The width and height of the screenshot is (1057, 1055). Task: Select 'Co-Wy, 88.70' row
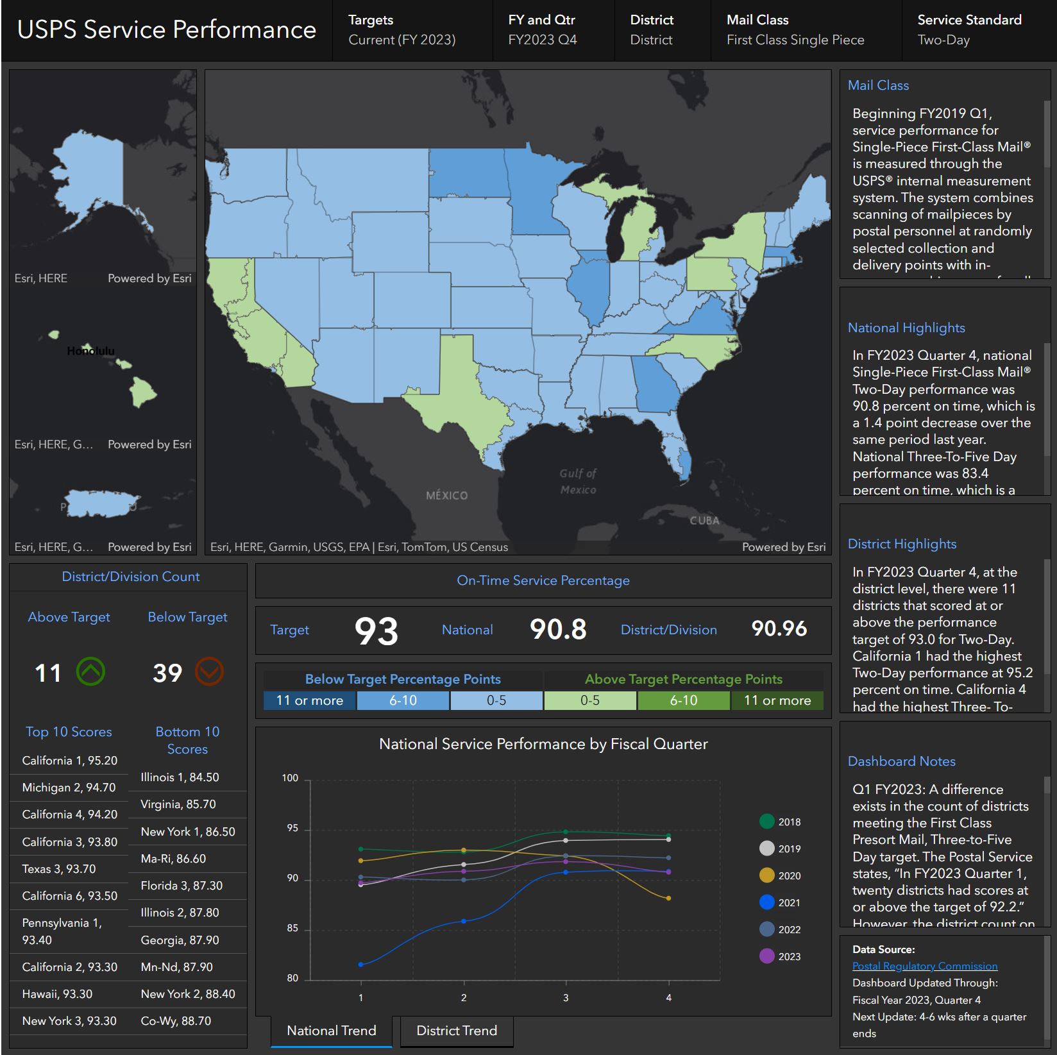(x=187, y=1021)
